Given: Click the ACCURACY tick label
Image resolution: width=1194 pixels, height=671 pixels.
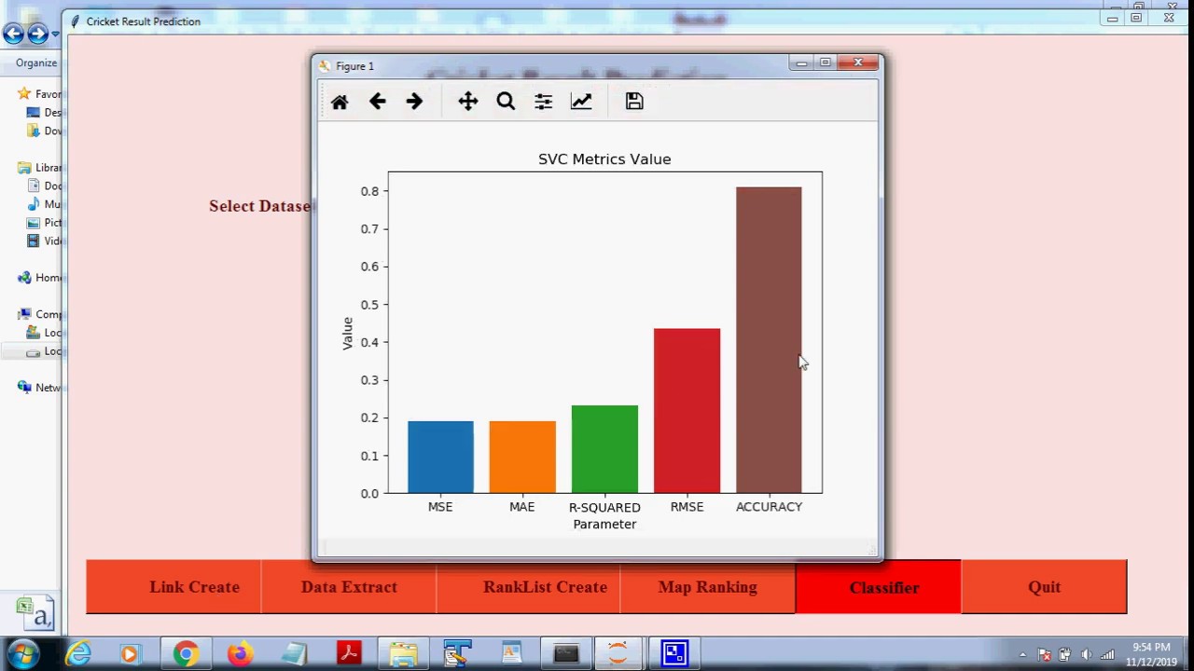Looking at the screenshot, I should [769, 507].
